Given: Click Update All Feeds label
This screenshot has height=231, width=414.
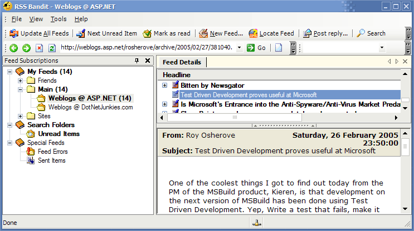Looking at the screenshot, I should coord(45,33).
